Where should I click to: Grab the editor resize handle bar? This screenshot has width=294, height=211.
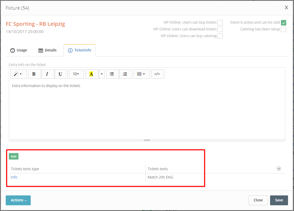[147, 140]
